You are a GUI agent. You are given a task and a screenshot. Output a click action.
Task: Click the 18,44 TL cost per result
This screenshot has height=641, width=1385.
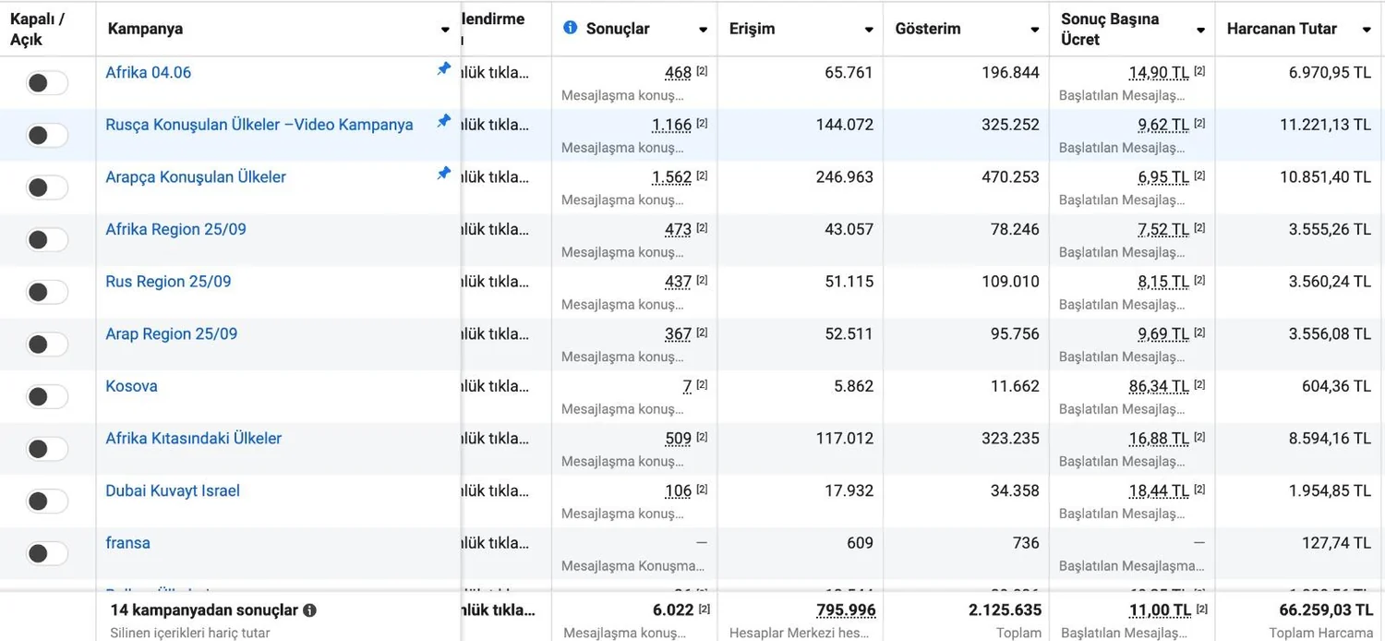point(1159,490)
